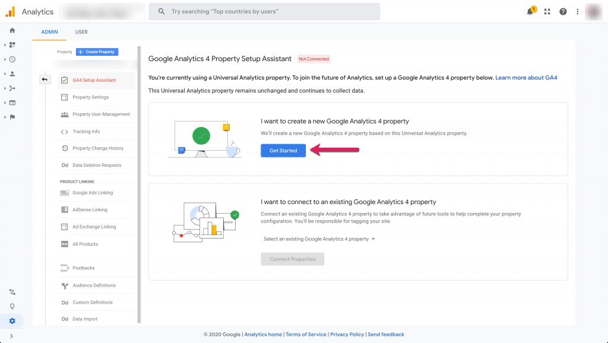The image size is (608, 343).
Task: Open the Realtime clock icon
Action: 12,59
